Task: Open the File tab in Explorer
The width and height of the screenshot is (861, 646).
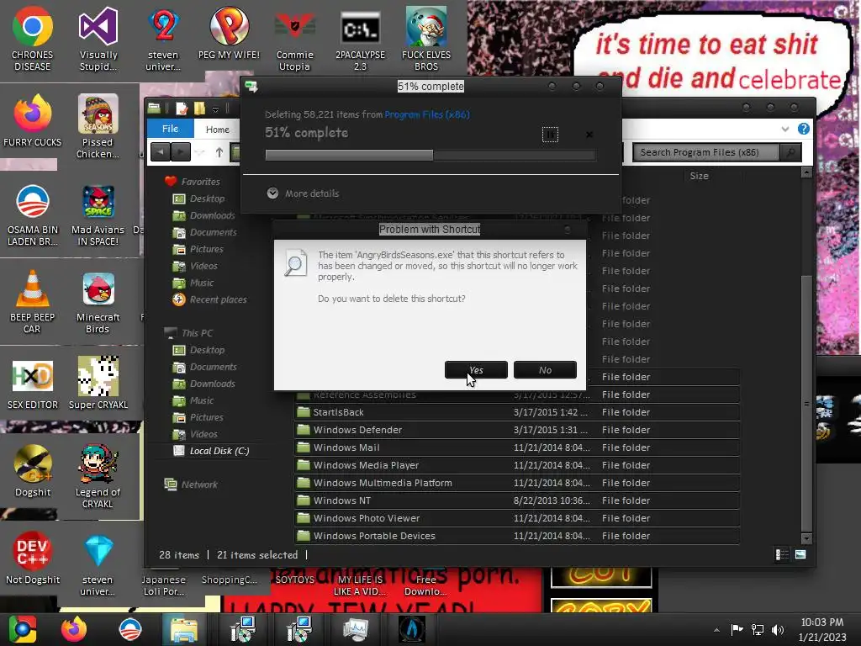Action: click(170, 129)
